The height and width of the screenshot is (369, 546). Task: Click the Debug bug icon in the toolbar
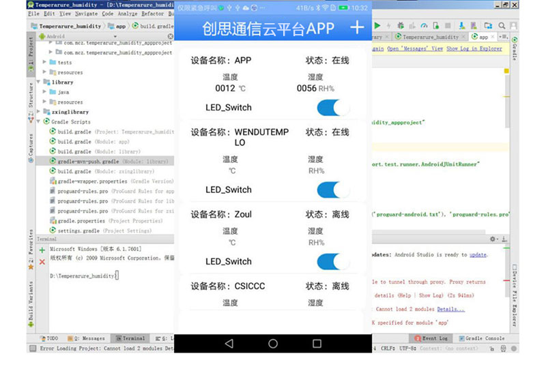pyautogui.click(x=401, y=25)
